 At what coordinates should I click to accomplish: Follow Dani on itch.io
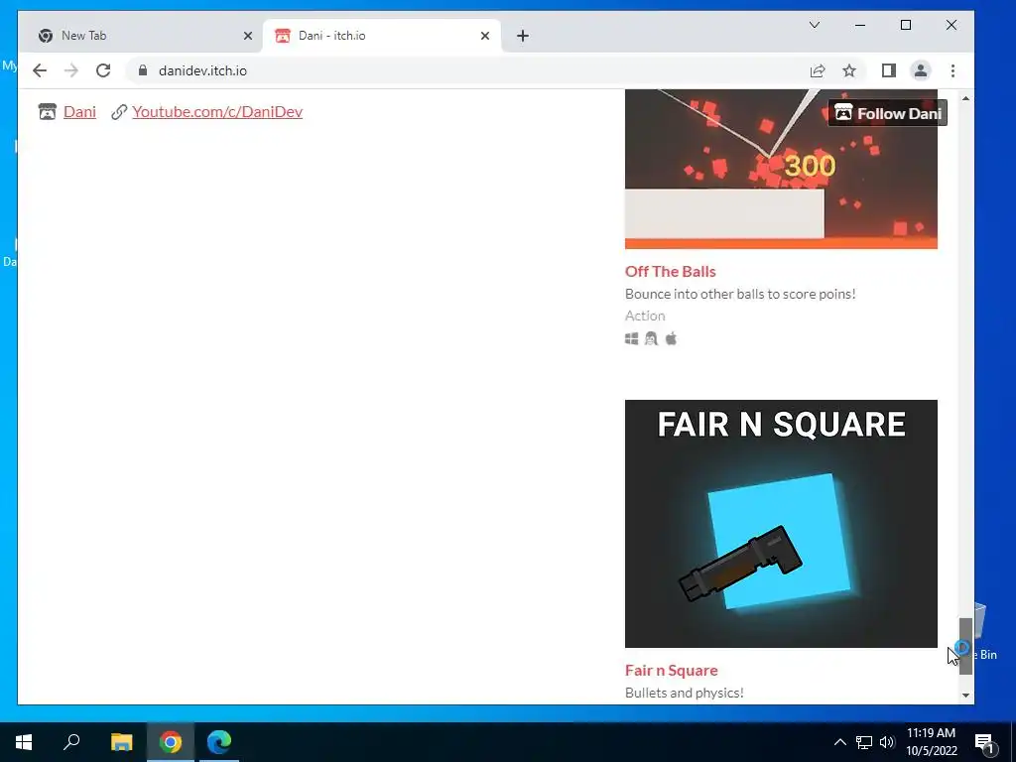pos(888,113)
